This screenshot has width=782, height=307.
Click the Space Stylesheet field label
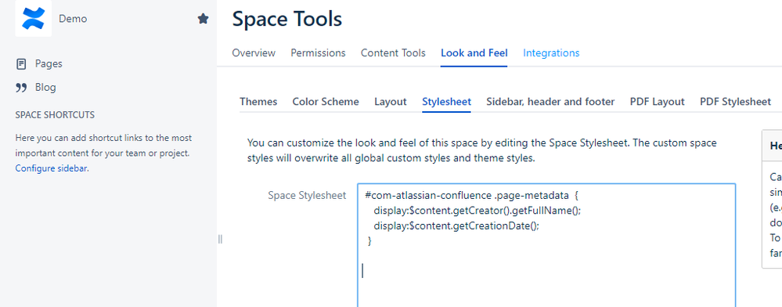307,195
